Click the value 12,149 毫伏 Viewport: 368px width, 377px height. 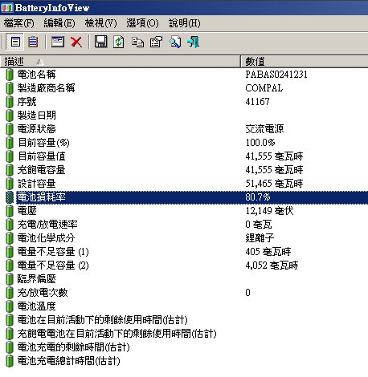point(269,211)
